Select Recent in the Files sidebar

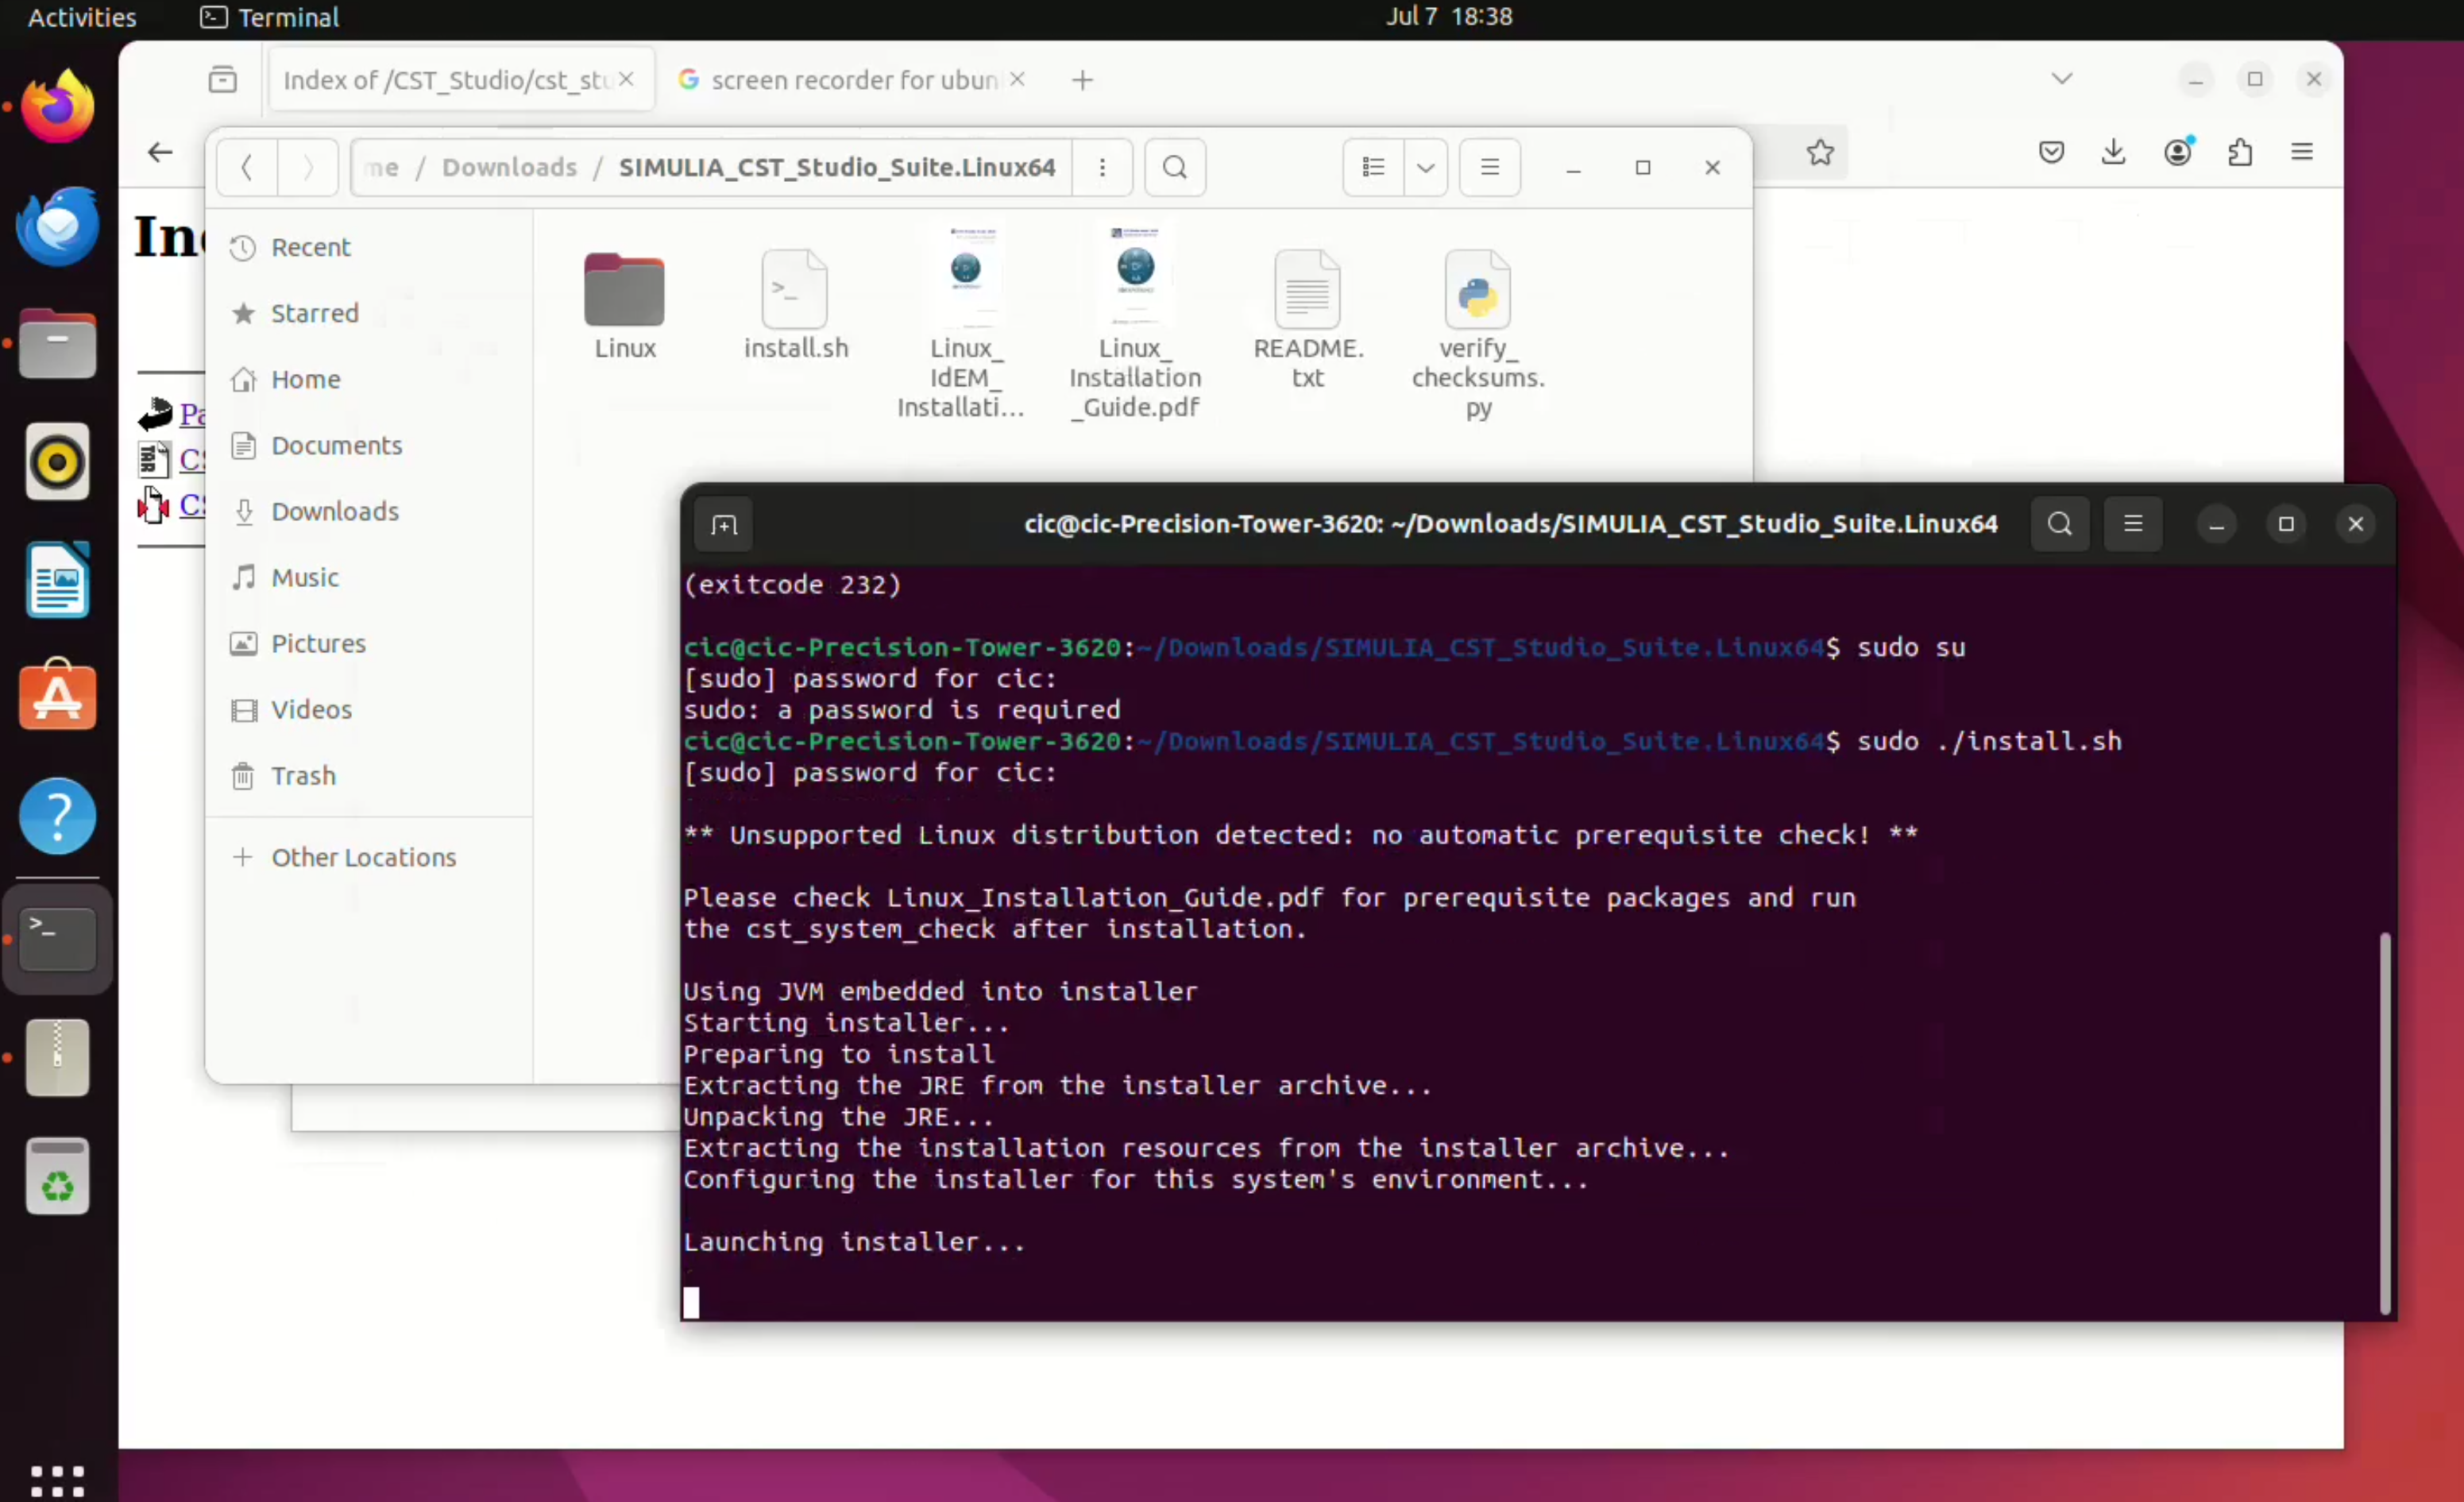369,247
